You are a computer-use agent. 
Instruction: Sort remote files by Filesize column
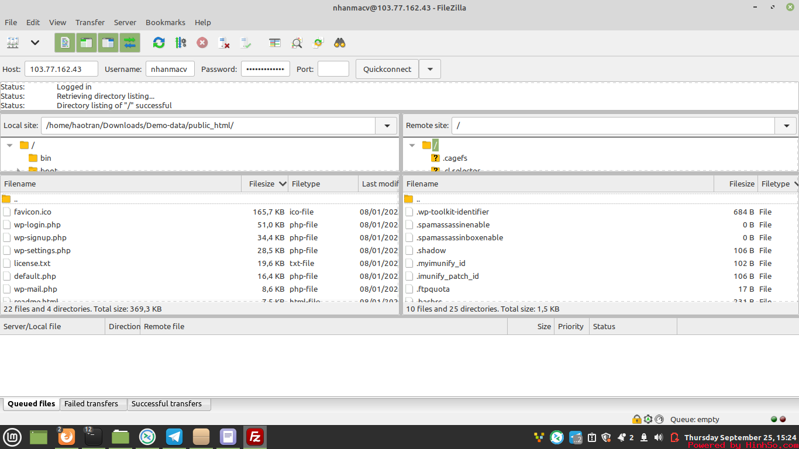point(742,184)
